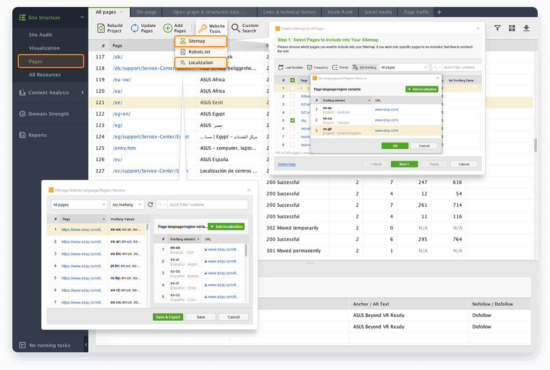This screenshot has height=370, width=550.
Task: Uncheck the /dg row 5 checkbox
Action: point(293,120)
